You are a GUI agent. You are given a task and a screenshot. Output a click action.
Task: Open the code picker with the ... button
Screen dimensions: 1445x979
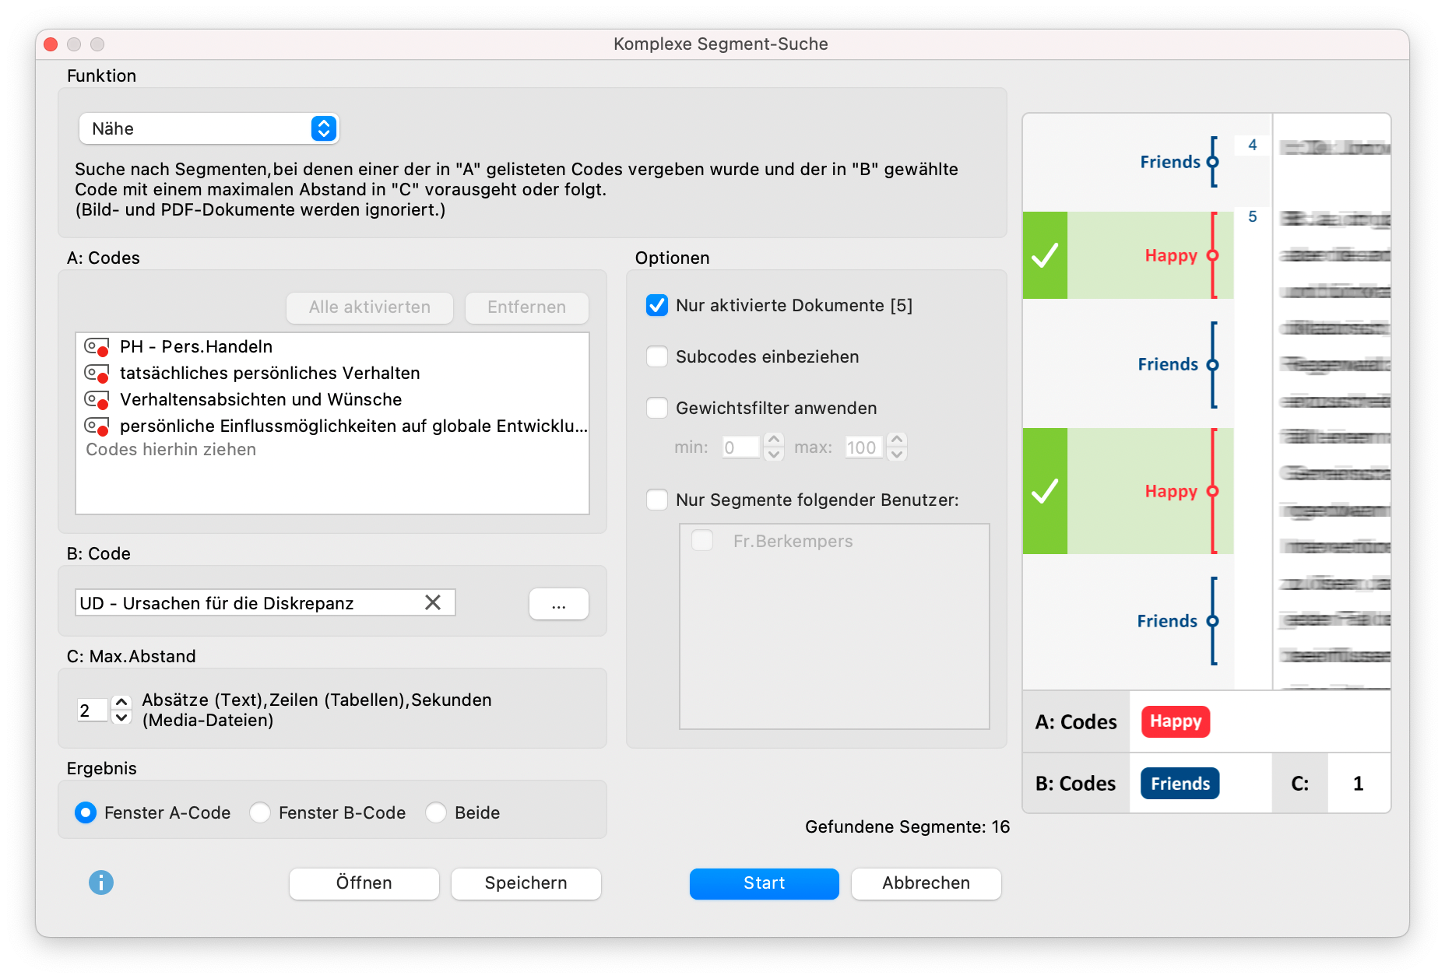click(x=559, y=604)
